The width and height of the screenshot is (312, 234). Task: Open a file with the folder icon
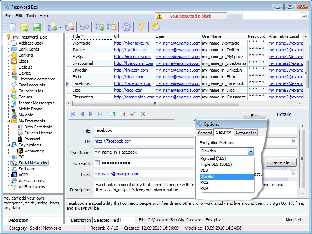tap(25, 27)
